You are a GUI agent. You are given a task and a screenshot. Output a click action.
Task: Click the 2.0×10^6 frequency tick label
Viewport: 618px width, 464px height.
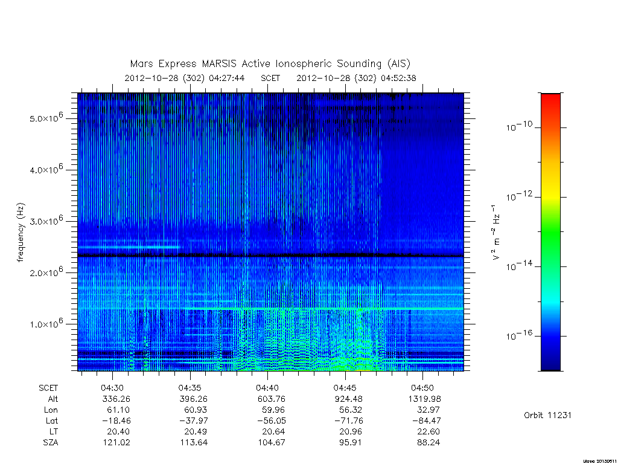[x=46, y=272]
